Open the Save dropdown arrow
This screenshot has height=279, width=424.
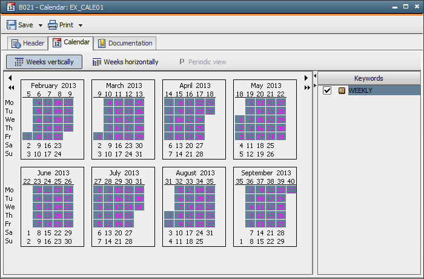pyautogui.click(x=41, y=25)
